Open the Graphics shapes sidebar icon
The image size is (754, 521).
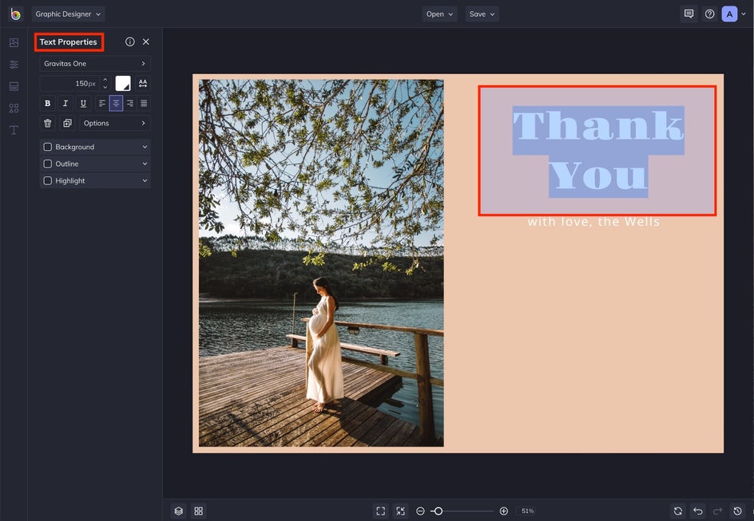[x=14, y=108]
